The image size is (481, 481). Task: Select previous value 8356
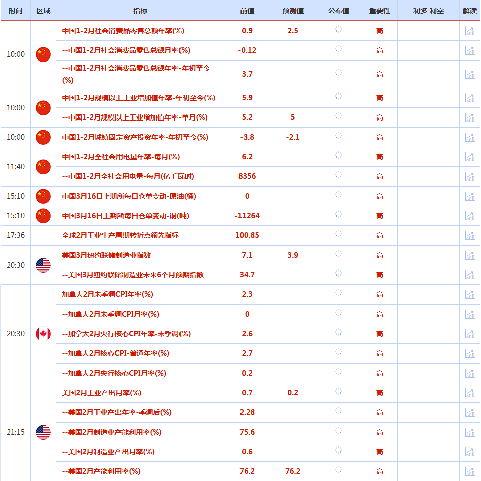(247, 176)
